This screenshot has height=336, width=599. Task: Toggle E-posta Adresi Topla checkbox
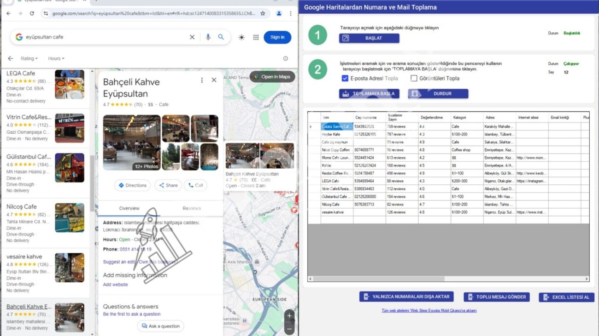[x=345, y=79]
